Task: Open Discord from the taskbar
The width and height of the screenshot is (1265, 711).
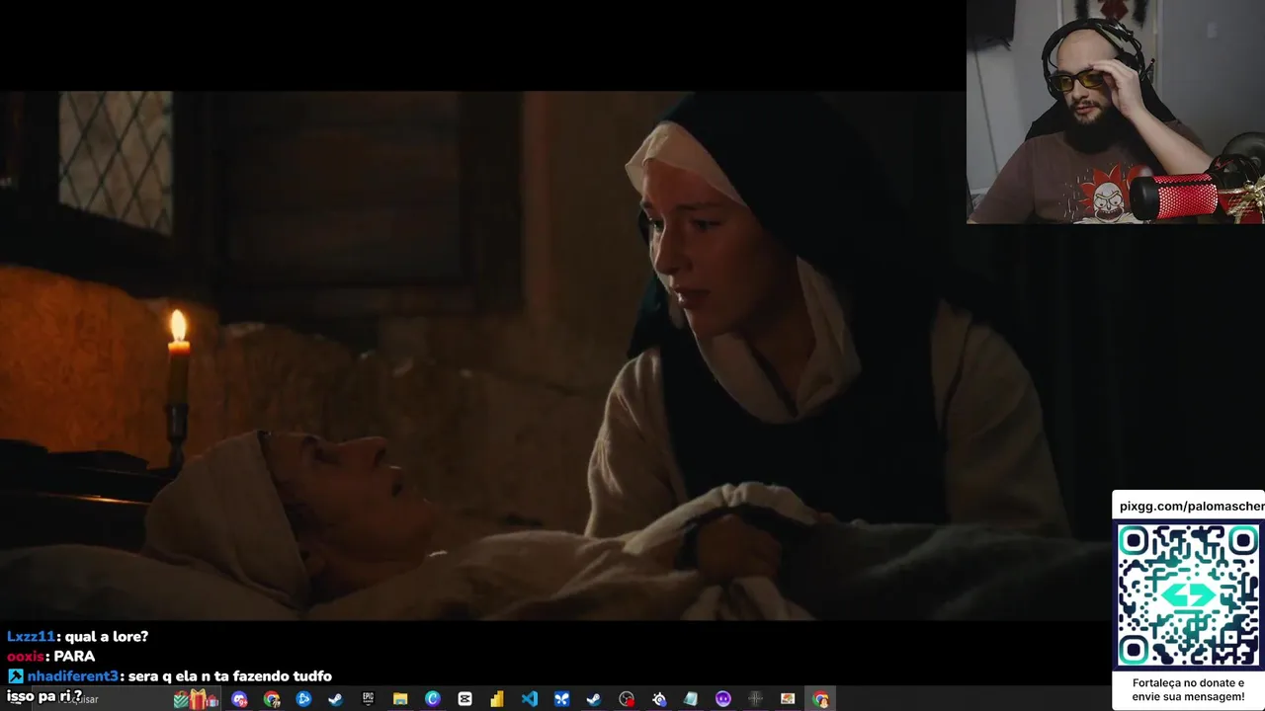Action: point(239,699)
